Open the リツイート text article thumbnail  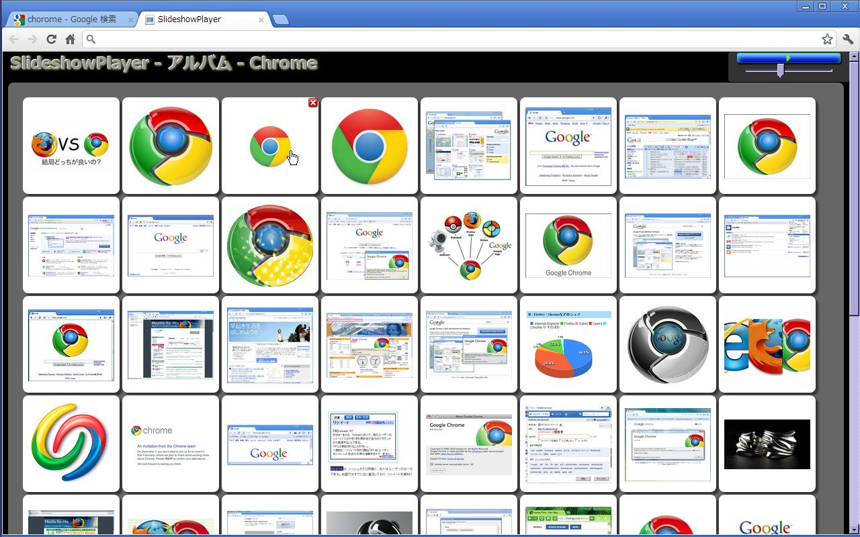coord(370,444)
